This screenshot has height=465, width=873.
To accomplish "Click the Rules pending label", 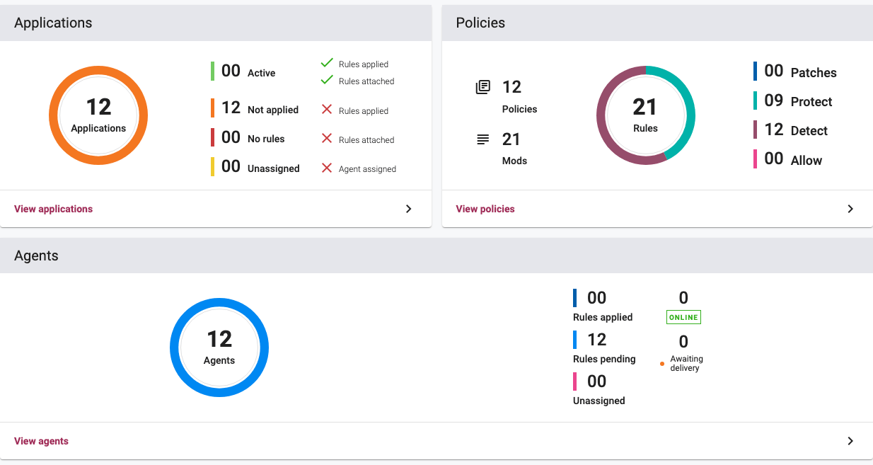I will pos(604,359).
